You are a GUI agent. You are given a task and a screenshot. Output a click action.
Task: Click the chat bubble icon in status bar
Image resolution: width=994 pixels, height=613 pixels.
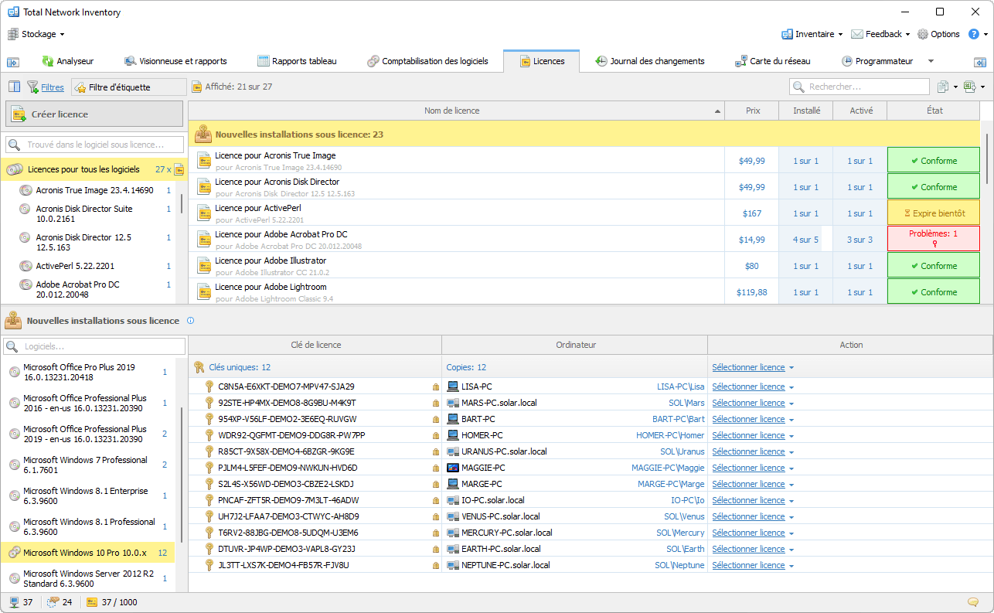(x=972, y=602)
